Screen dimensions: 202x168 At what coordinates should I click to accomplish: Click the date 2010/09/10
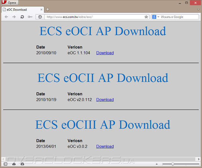(46, 53)
